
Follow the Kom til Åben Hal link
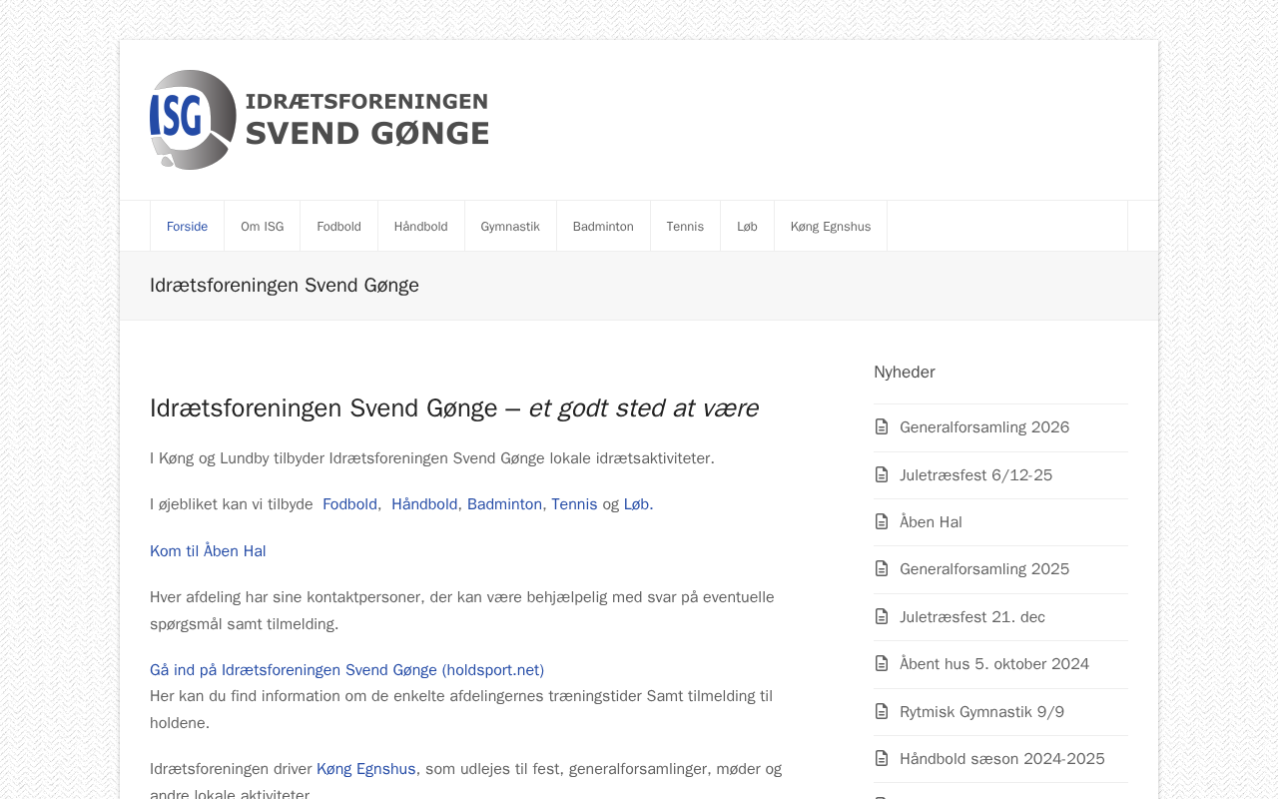(208, 551)
